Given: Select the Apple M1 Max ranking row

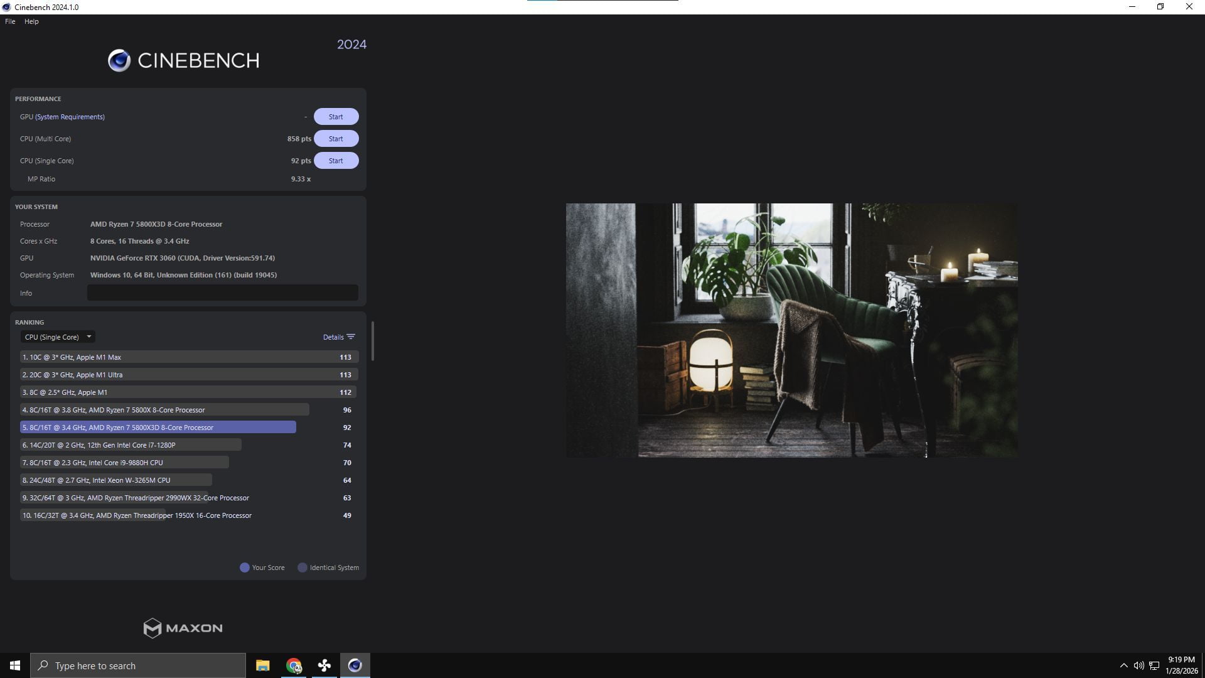Looking at the screenshot, I should (189, 357).
